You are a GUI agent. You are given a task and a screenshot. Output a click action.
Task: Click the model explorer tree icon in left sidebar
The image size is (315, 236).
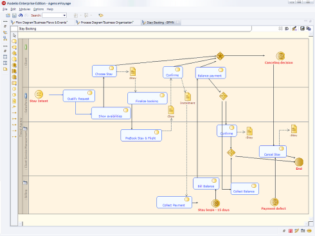5,33
